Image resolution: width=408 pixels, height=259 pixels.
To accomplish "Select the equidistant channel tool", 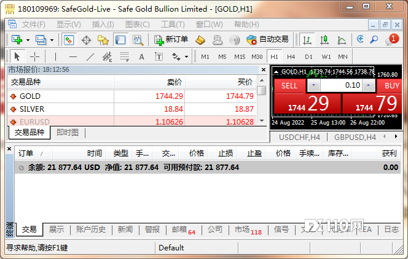I will tap(107, 56).
